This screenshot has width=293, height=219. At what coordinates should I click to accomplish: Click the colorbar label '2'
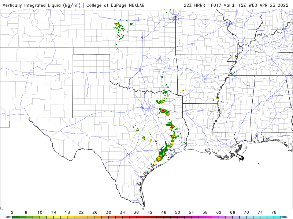(12, 212)
